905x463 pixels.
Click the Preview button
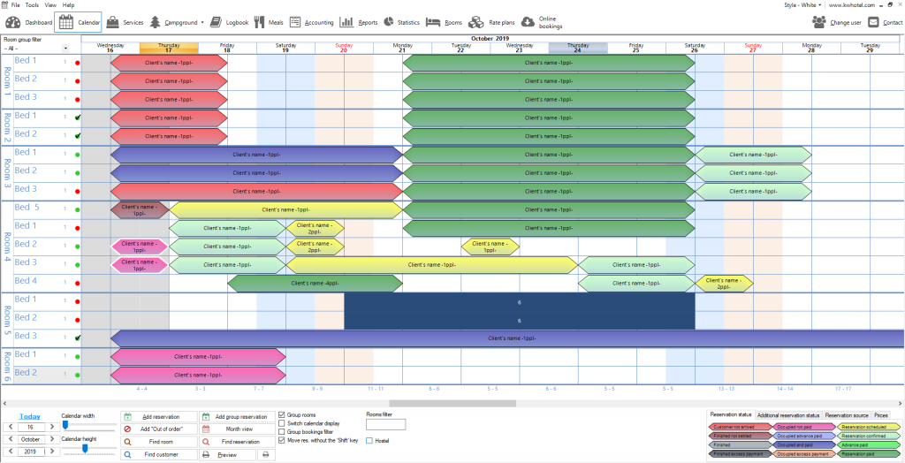click(x=227, y=455)
